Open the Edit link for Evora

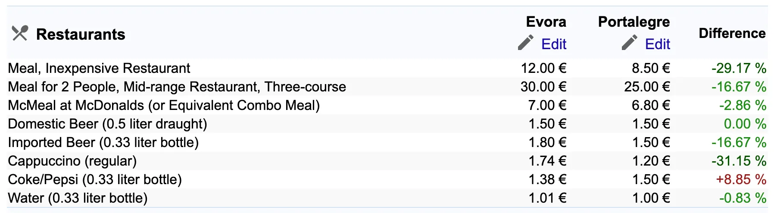[x=554, y=44]
